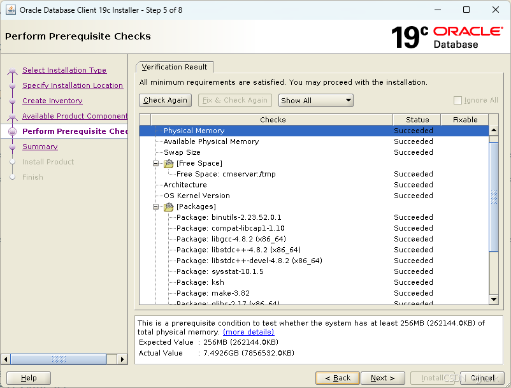Click left sidebar scroll left arrow
The width and height of the screenshot is (511, 388).
(x=6, y=359)
